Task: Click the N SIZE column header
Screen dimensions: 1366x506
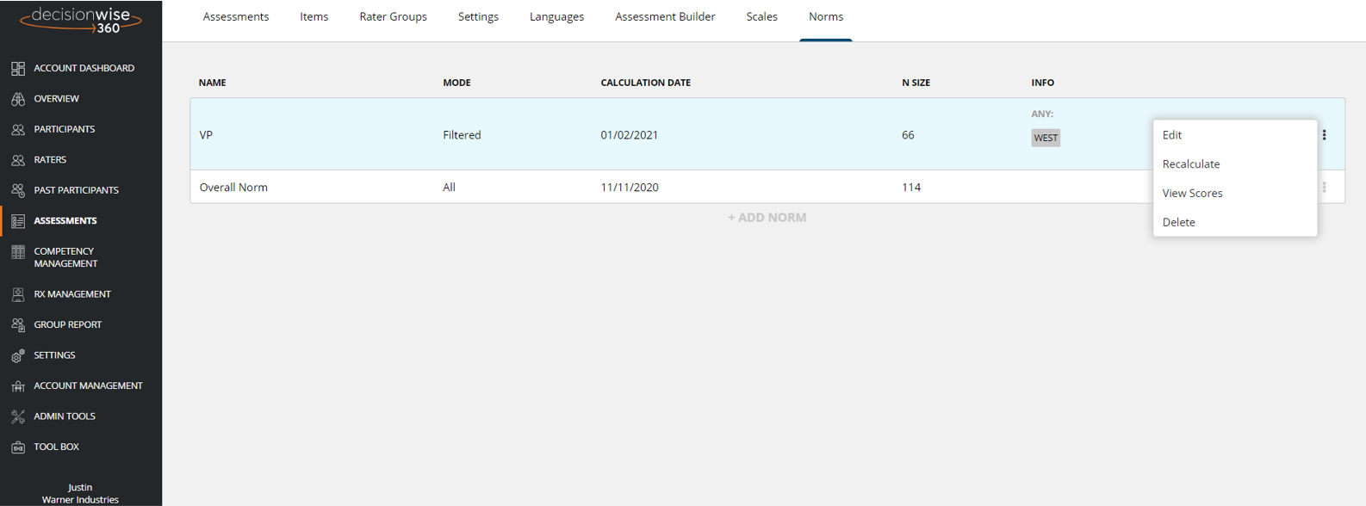Action: click(916, 83)
